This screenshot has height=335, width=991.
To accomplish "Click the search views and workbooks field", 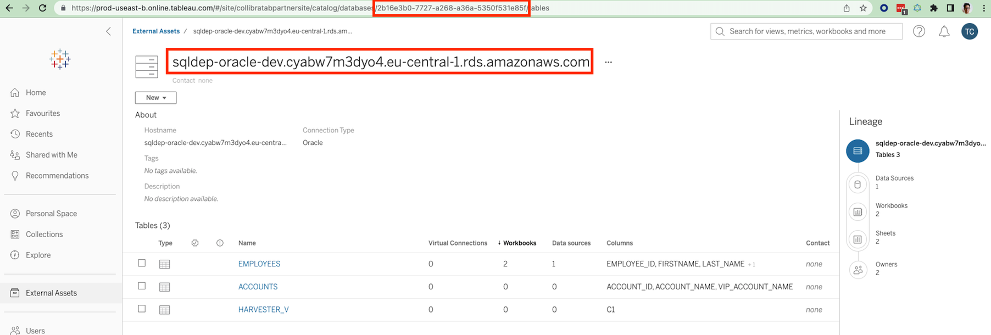I will pyautogui.click(x=808, y=32).
